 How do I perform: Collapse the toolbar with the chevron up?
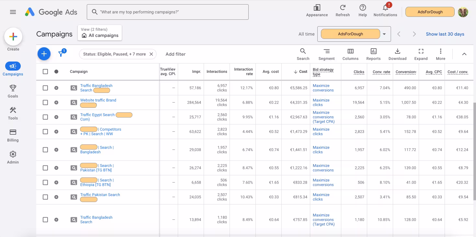[x=464, y=54]
